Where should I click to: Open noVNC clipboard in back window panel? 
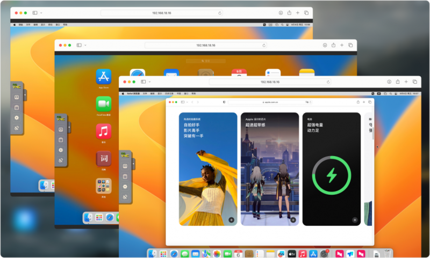click(17, 107)
